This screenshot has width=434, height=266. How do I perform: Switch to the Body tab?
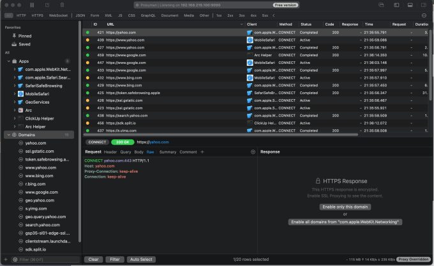138,152
